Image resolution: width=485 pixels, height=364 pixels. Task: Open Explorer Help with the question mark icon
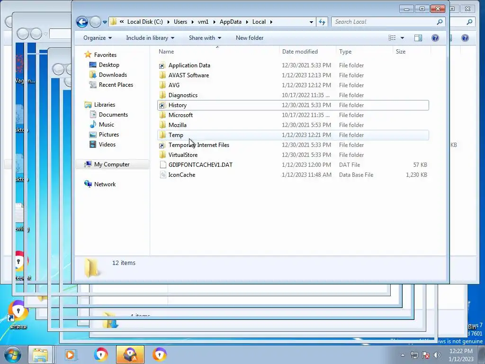[x=435, y=38]
